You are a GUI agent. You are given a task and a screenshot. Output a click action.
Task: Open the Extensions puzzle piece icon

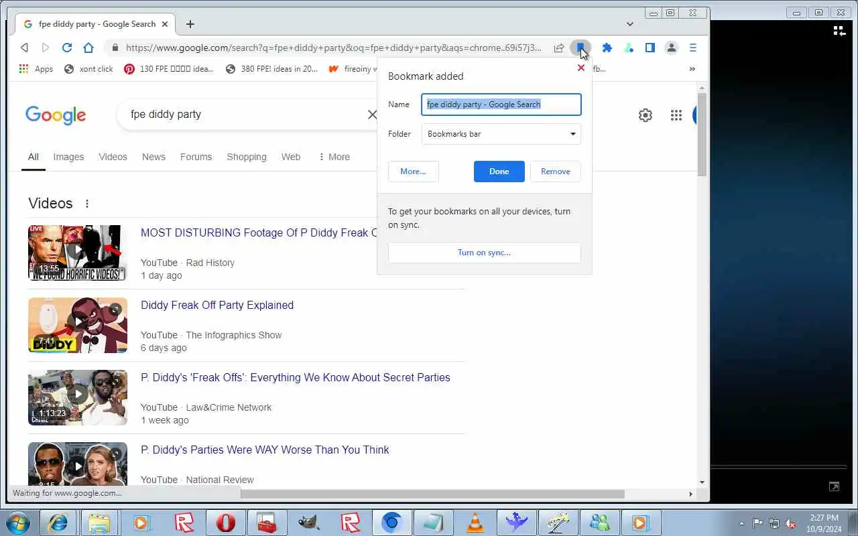coord(607,48)
